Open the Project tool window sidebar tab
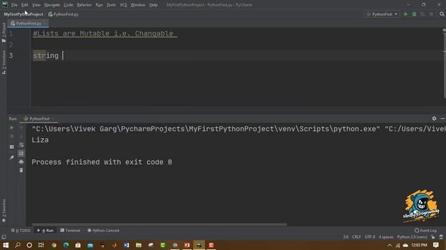This screenshot has width=446, height=250. click(3, 33)
